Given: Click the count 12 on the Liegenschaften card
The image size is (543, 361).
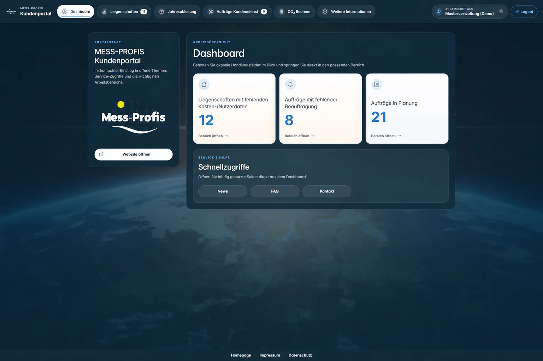Looking at the screenshot, I should point(206,120).
